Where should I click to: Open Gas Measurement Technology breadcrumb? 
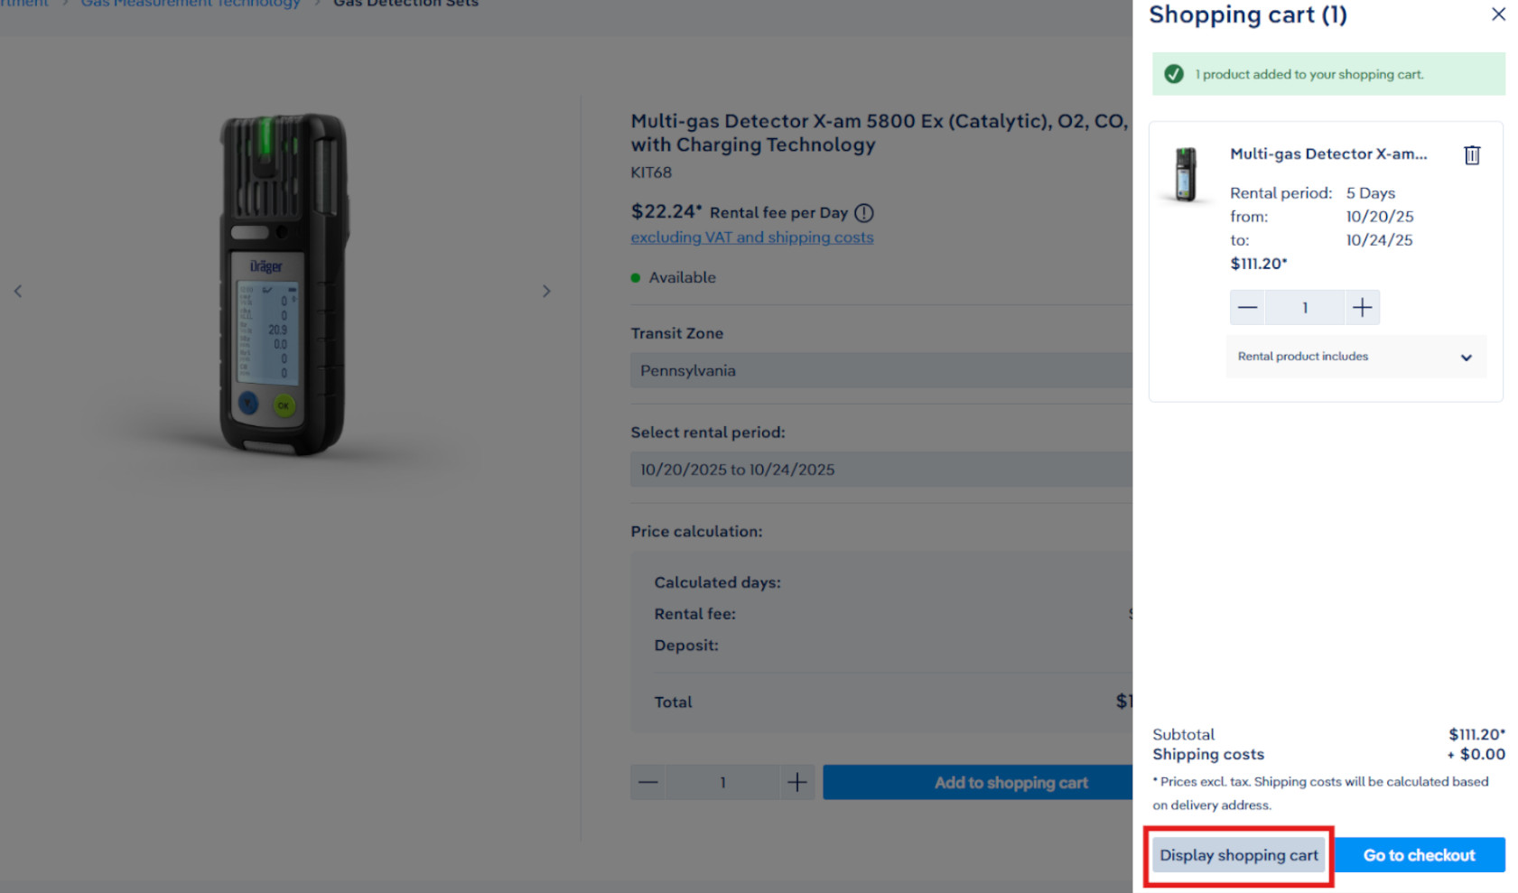point(190,4)
